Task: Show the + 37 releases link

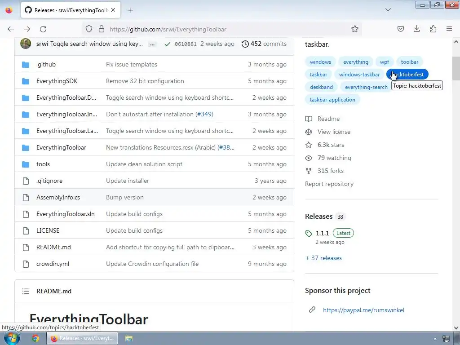Action: [x=323, y=258]
